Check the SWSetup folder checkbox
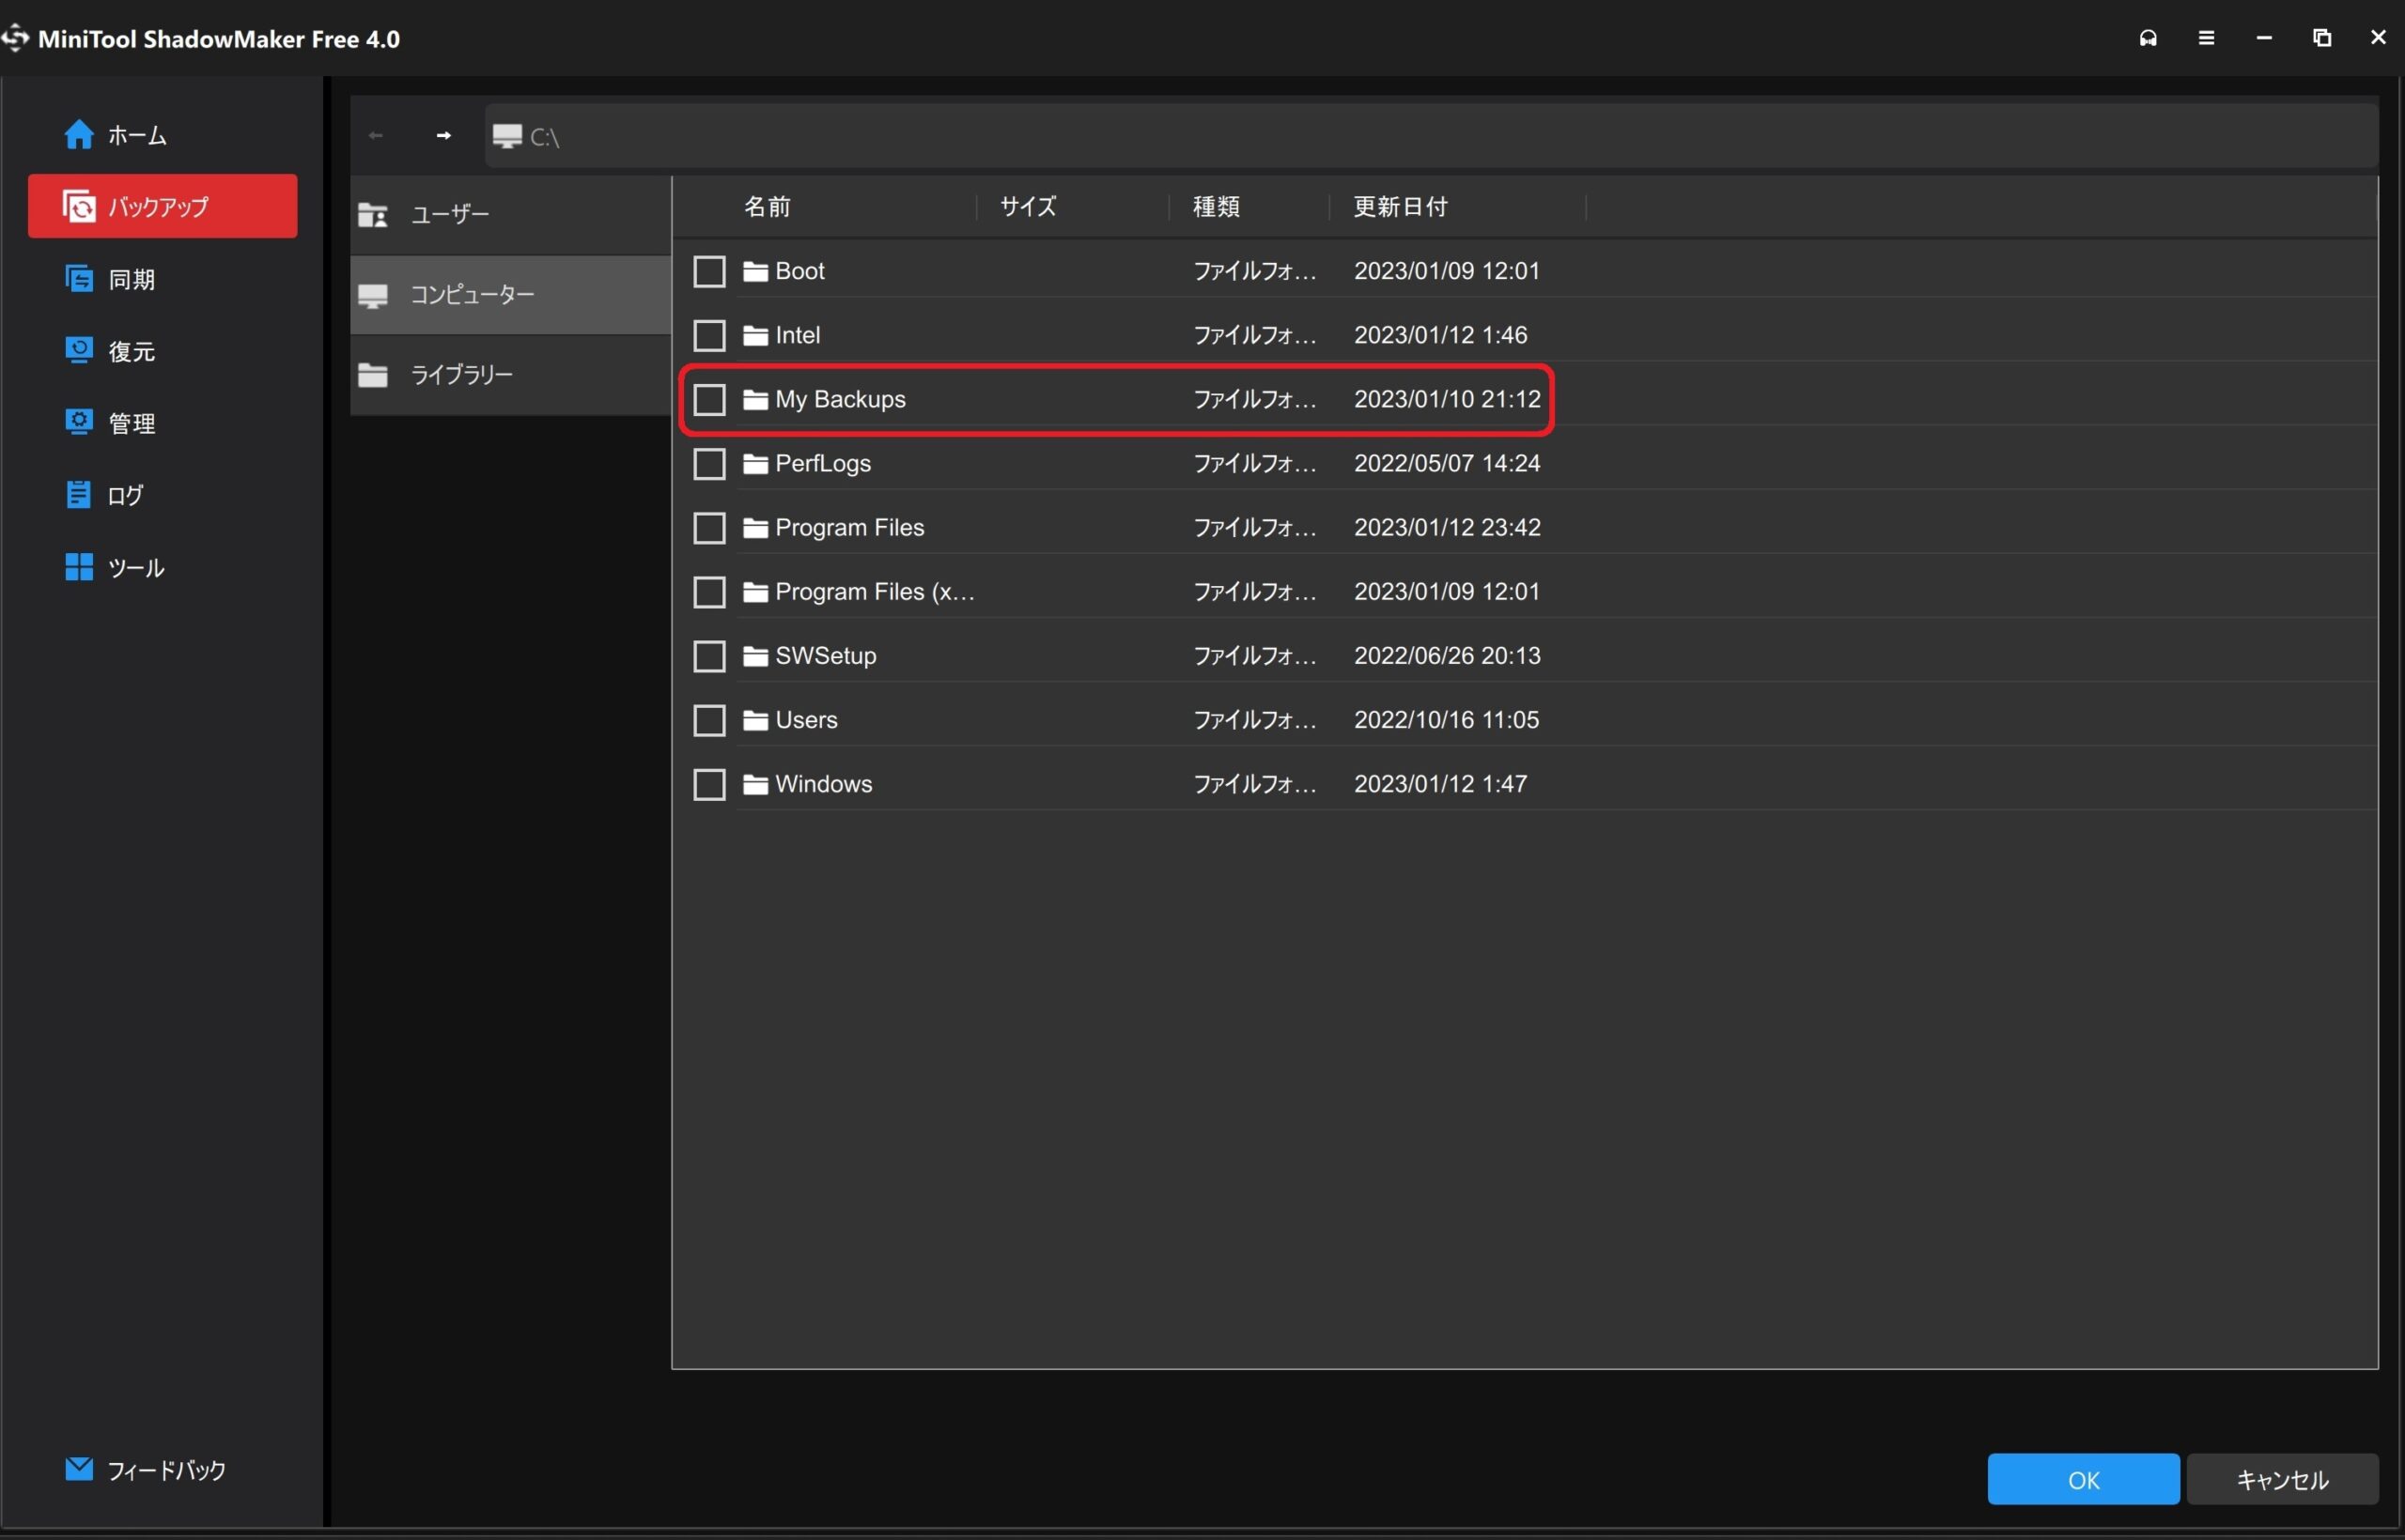2405x1540 pixels. coord(709,656)
